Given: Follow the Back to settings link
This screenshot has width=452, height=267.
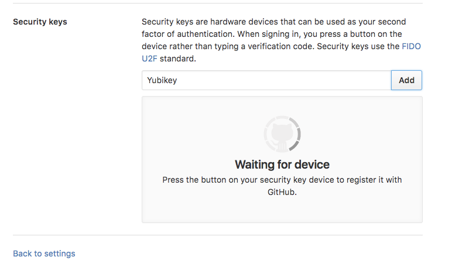Looking at the screenshot, I should click(x=44, y=254).
